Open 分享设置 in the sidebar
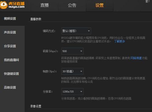Image resolution: width=152 pixels, height=112 pixels. 10,46
